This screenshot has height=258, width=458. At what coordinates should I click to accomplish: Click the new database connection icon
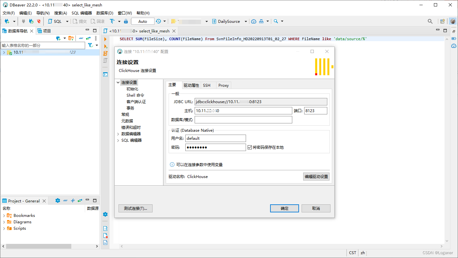click(7, 21)
